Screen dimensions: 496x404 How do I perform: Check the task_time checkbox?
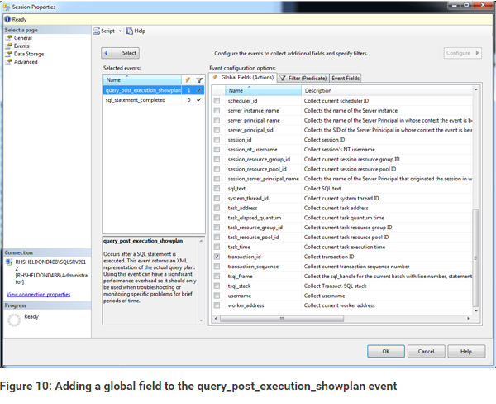coord(217,247)
